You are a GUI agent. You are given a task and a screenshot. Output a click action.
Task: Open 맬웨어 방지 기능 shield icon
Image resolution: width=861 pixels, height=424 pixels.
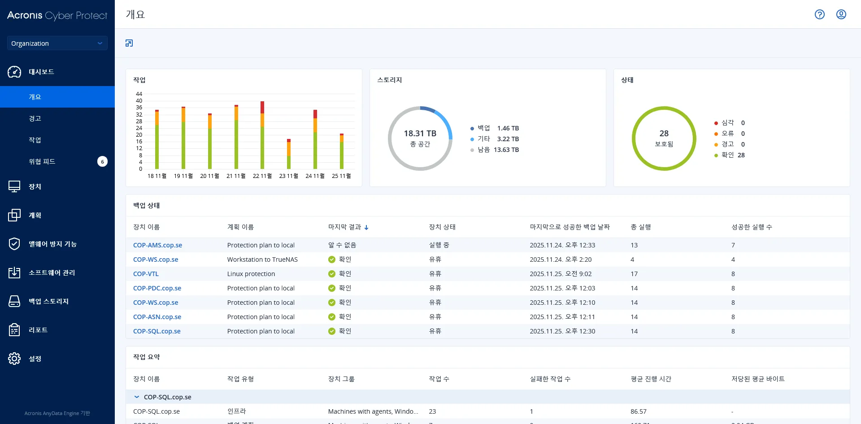coord(14,244)
